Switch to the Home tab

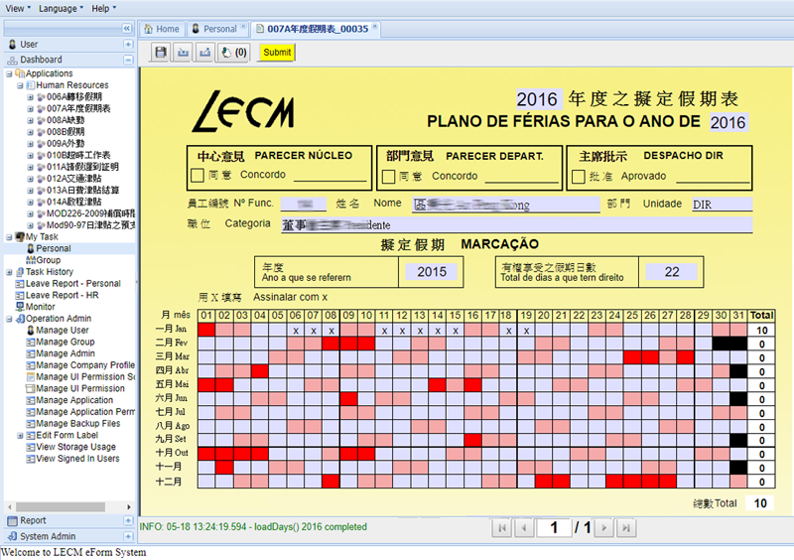pyautogui.click(x=162, y=29)
